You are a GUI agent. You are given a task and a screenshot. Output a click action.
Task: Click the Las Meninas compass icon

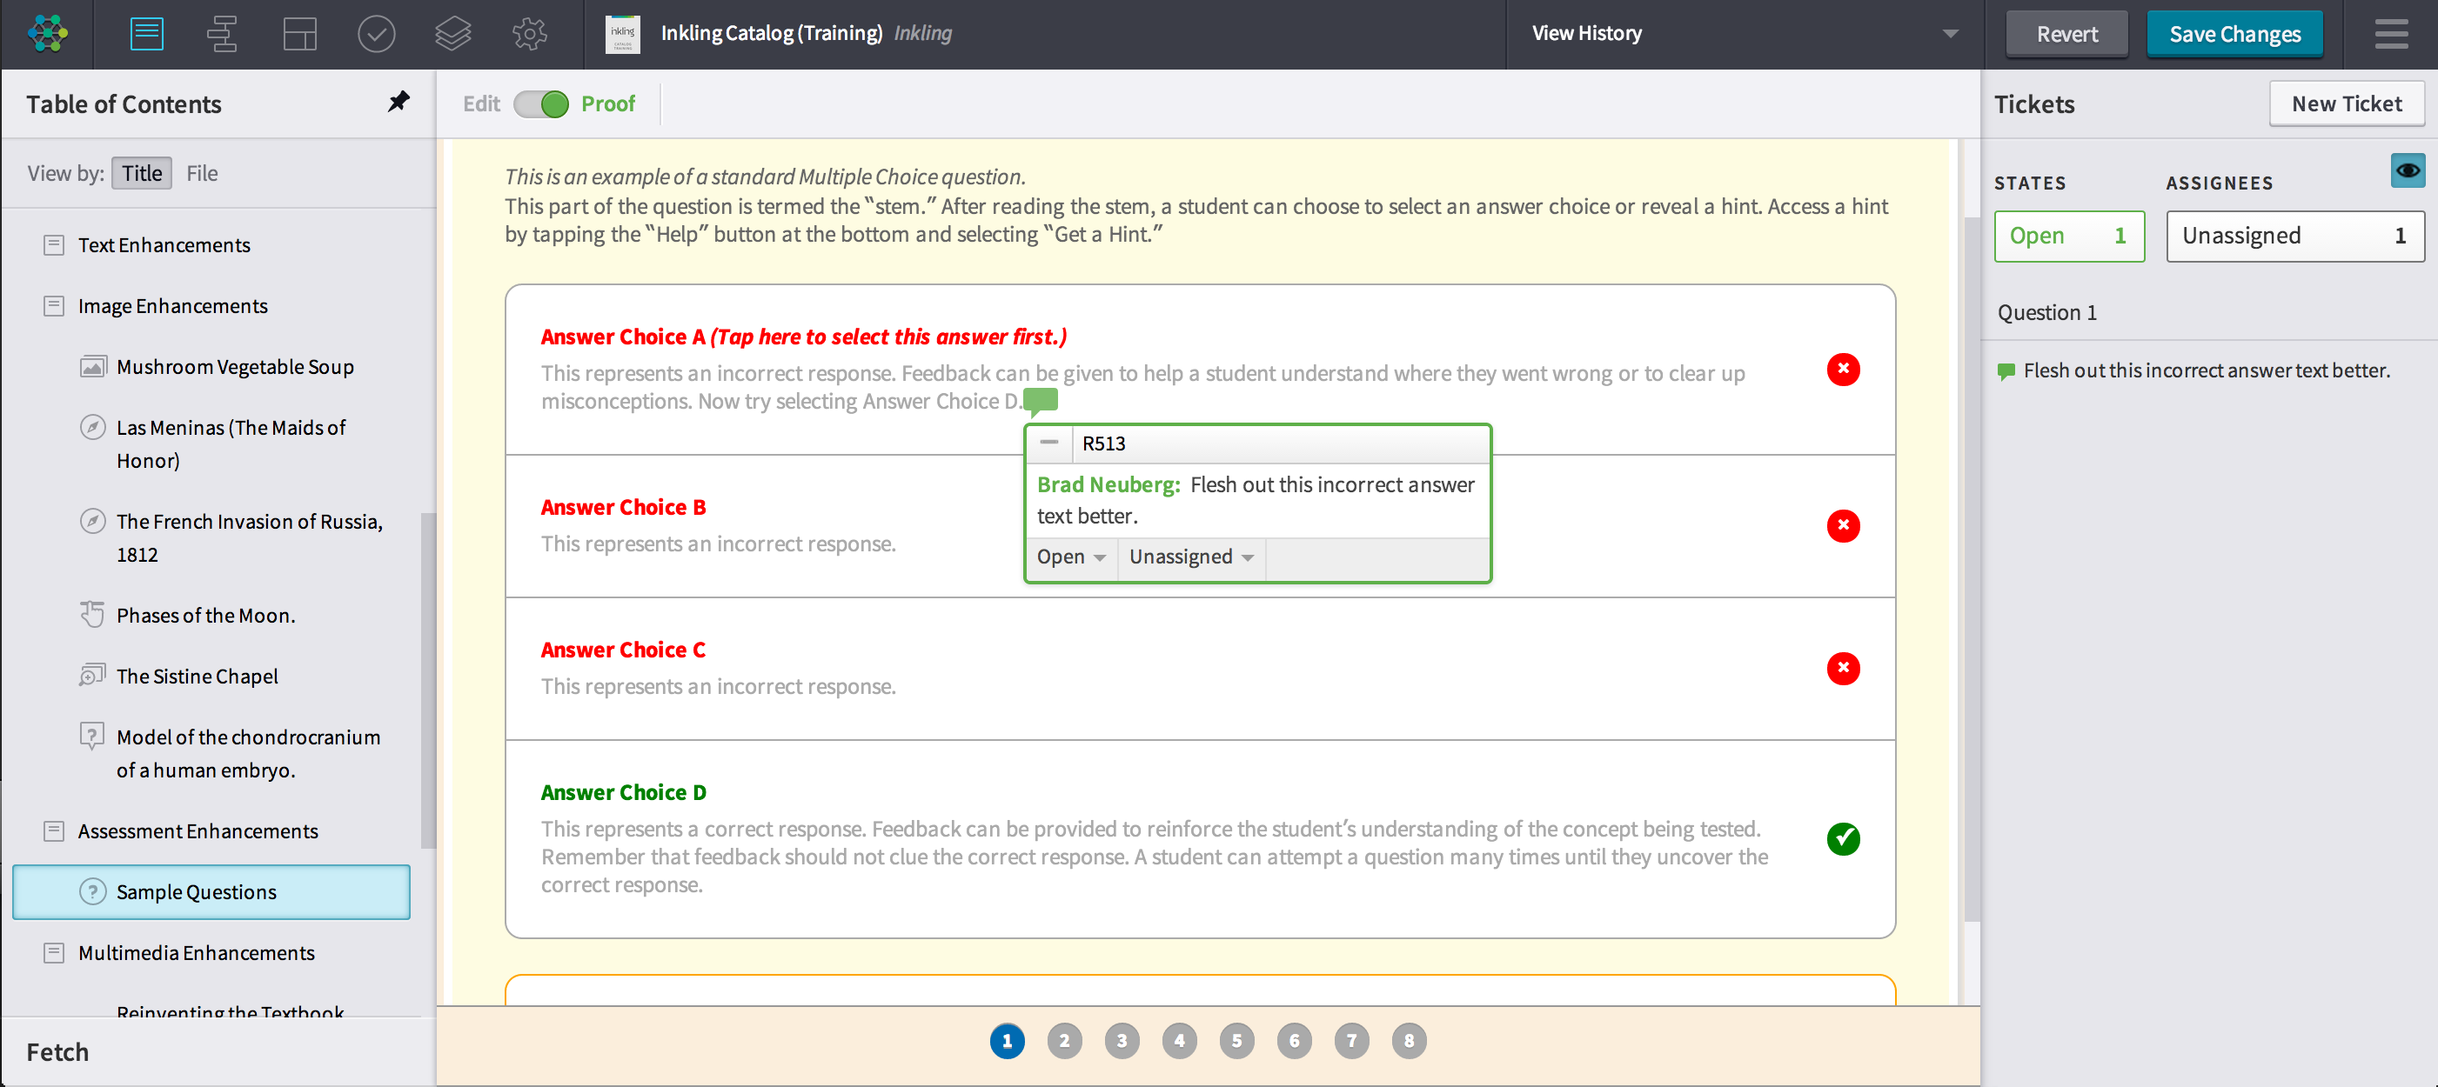[x=92, y=428]
